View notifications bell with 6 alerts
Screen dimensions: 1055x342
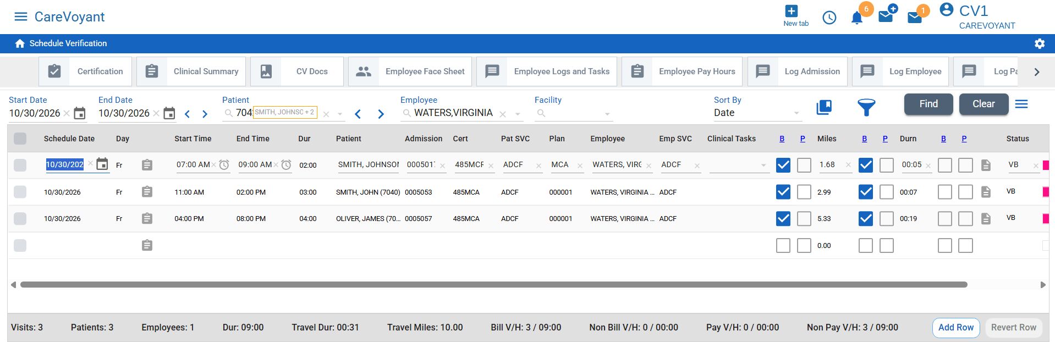[x=857, y=18]
